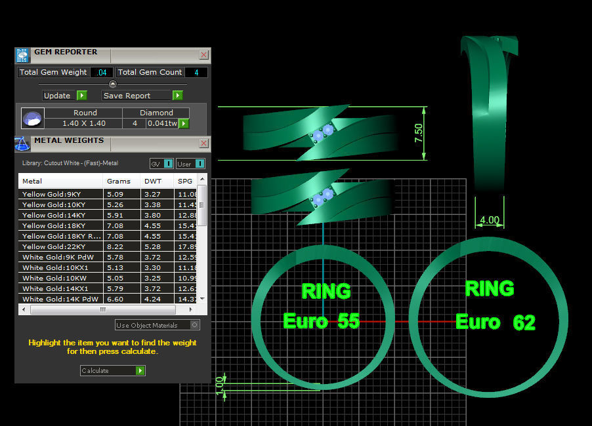Click the DWT column header

[x=157, y=181]
